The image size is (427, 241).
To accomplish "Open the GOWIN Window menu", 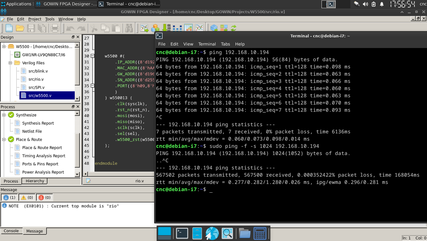I will tap(66, 19).
